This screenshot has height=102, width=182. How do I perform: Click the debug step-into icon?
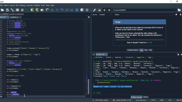click(x=62, y=10)
